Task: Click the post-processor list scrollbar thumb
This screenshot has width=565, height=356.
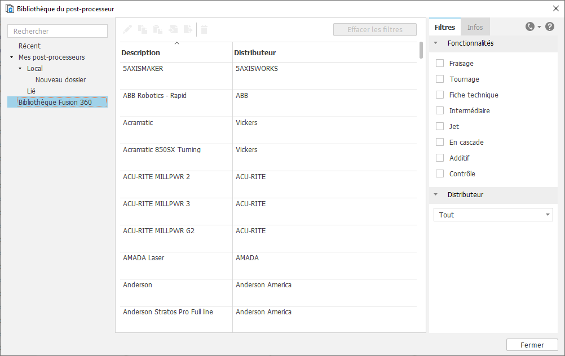Action: (x=421, y=50)
